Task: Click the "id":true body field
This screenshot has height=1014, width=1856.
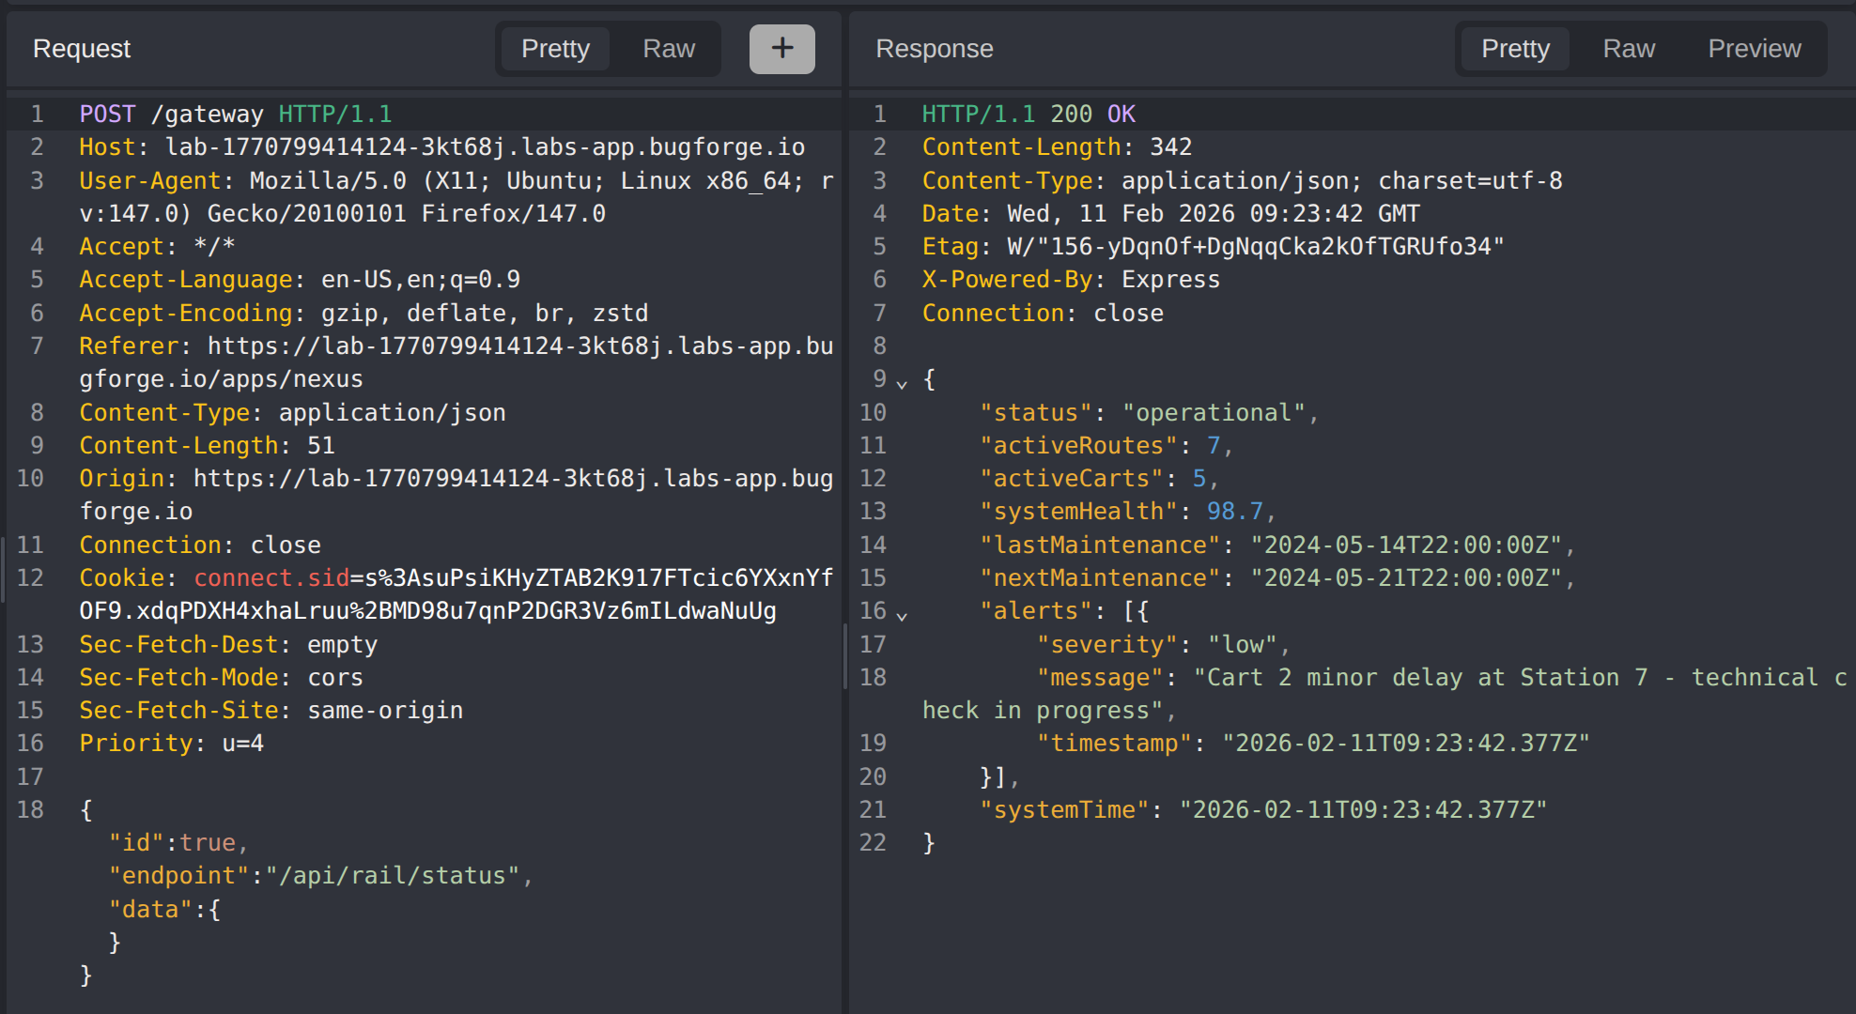Action: 177,843
